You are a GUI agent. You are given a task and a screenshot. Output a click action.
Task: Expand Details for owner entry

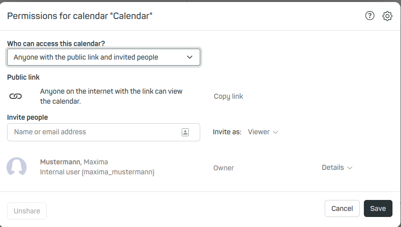[x=337, y=167]
